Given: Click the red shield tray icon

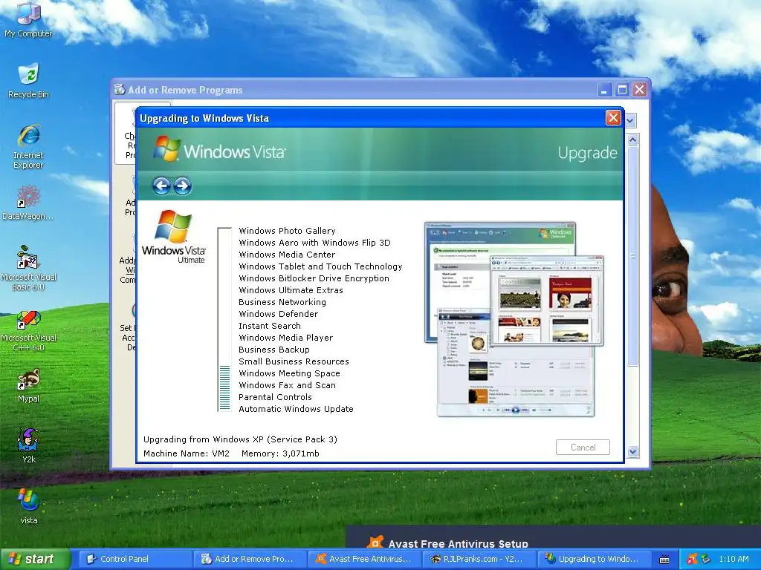Looking at the screenshot, I should pyautogui.click(x=692, y=559).
